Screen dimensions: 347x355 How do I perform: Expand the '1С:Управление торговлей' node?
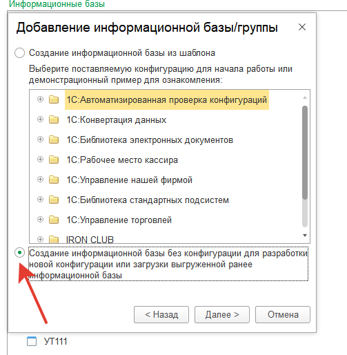tap(40, 220)
